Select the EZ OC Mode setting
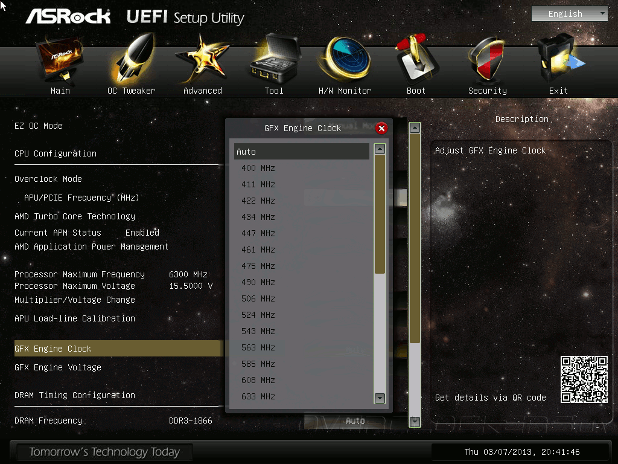This screenshot has width=618, height=464. [39, 126]
